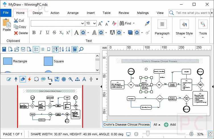
Task: Switch to the Design tab
Action: pyautogui.click(x=38, y=13)
